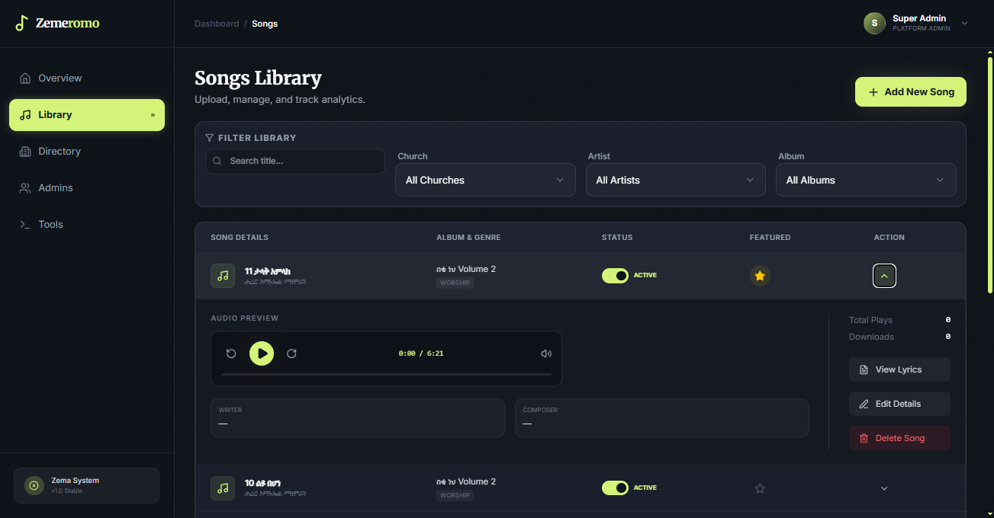Click the rewind icon in audio player
The height and width of the screenshot is (518, 994).
[231, 353]
